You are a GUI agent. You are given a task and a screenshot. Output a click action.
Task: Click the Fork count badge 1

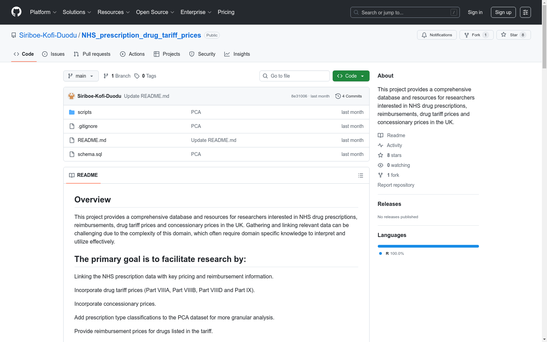click(x=485, y=35)
